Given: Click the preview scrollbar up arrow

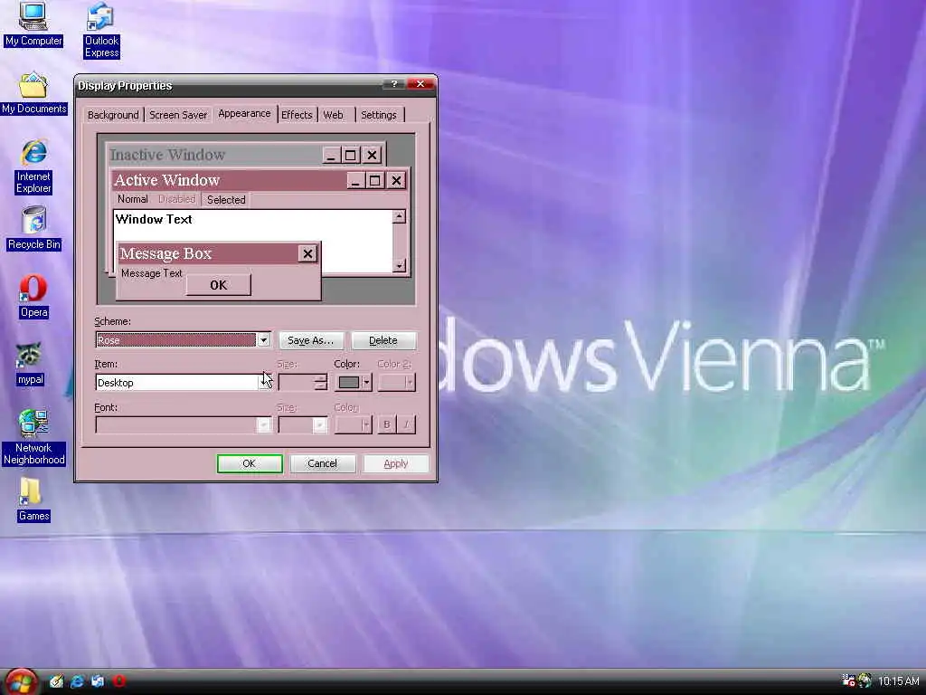Looking at the screenshot, I should pyautogui.click(x=399, y=217).
